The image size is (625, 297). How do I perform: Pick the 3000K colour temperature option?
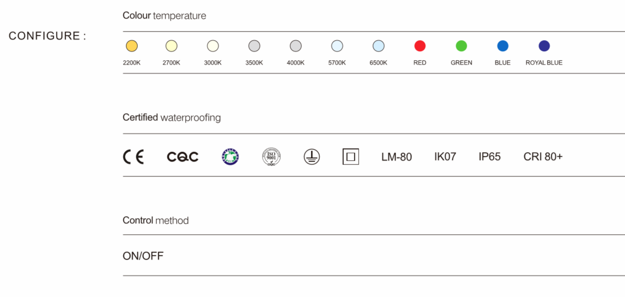213,46
